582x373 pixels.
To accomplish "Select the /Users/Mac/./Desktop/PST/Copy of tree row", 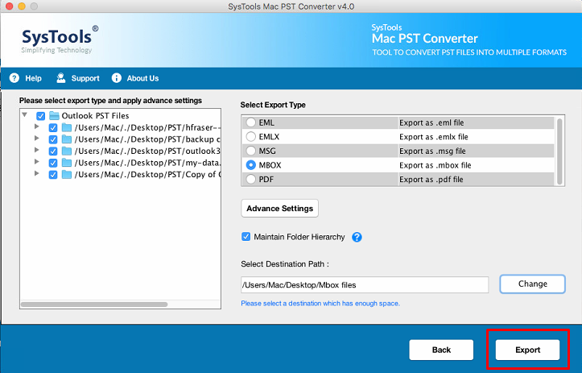I will click(147, 175).
